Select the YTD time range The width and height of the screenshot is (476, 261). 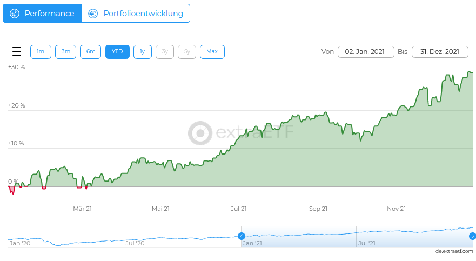tap(117, 52)
